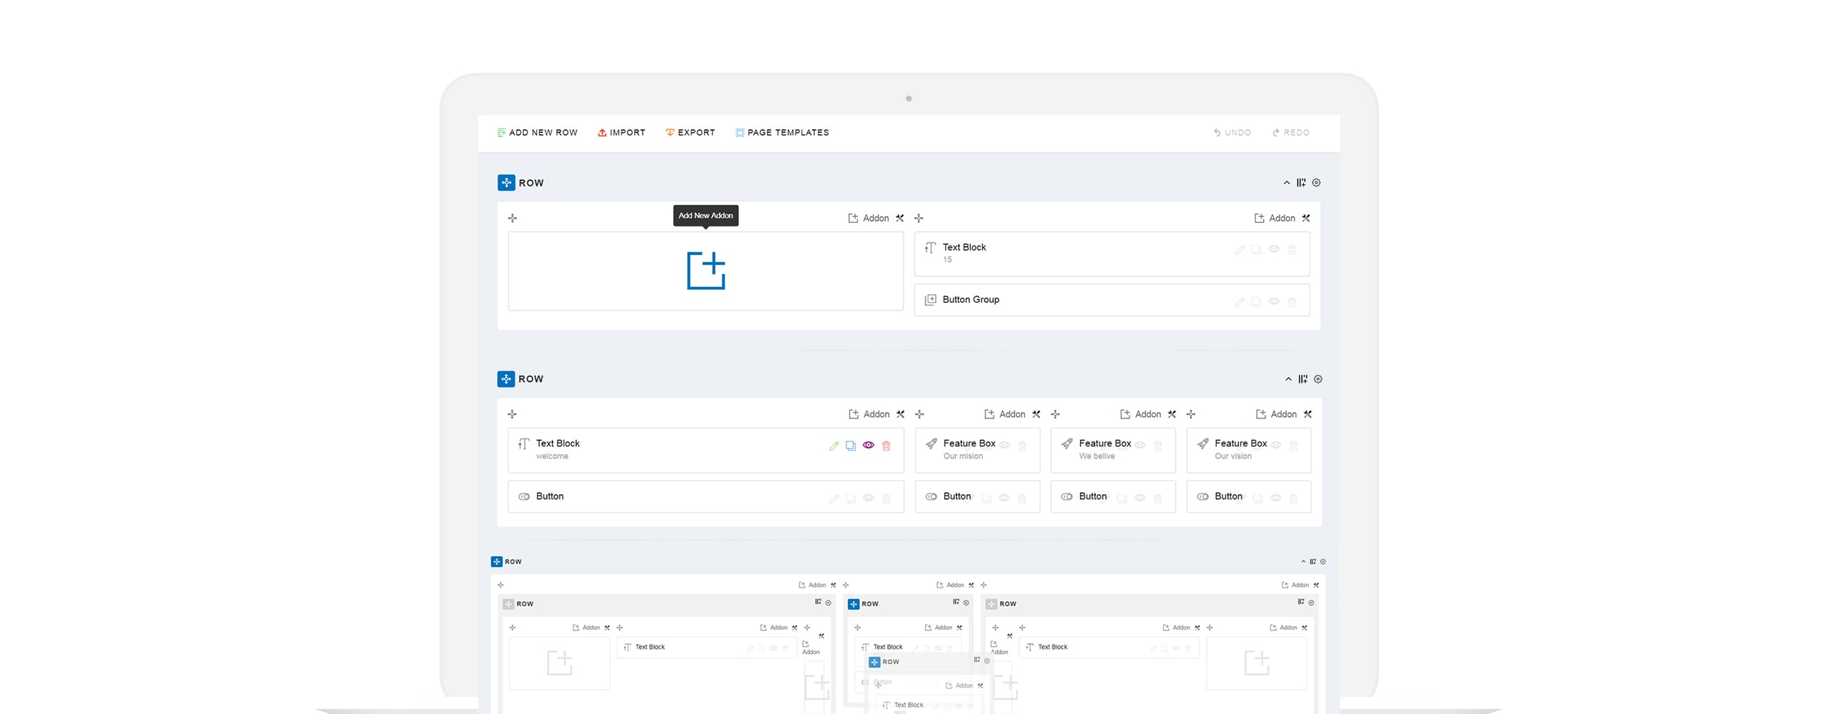Click the first ROW blue move handle
The image size is (1830, 714).
pyautogui.click(x=506, y=183)
